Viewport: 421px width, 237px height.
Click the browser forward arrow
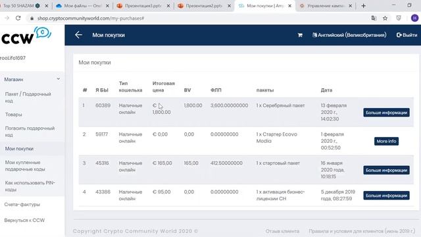point(7,18)
